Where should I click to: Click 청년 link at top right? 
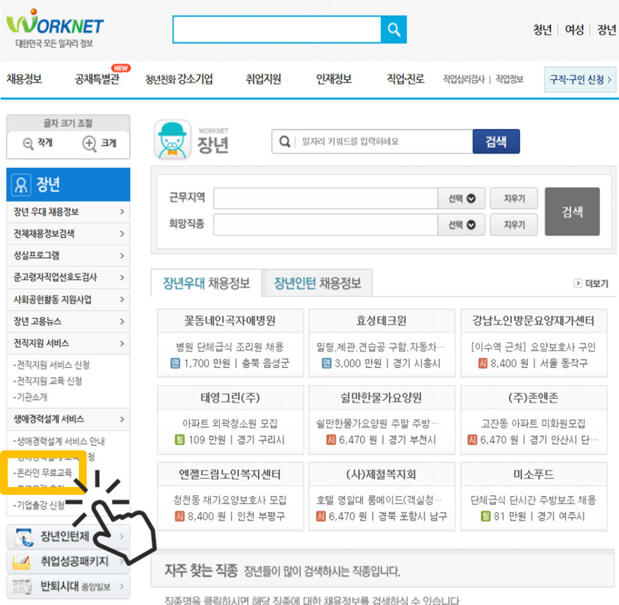[542, 29]
